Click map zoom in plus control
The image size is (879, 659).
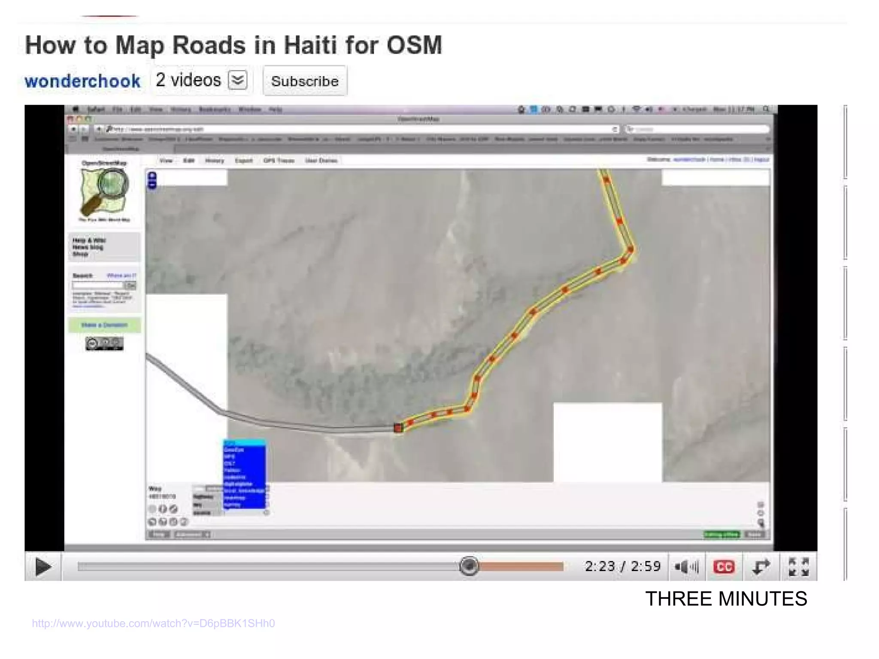pos(152,175)
